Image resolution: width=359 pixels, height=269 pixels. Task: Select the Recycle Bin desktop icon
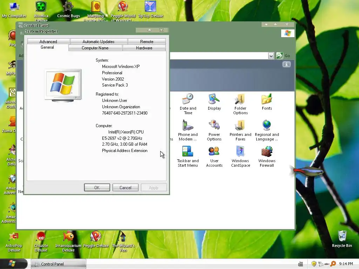(342, 239)
